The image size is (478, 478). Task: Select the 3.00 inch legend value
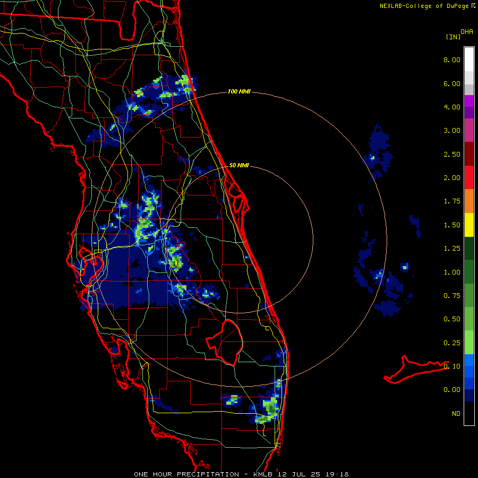[x=452, y=131]
